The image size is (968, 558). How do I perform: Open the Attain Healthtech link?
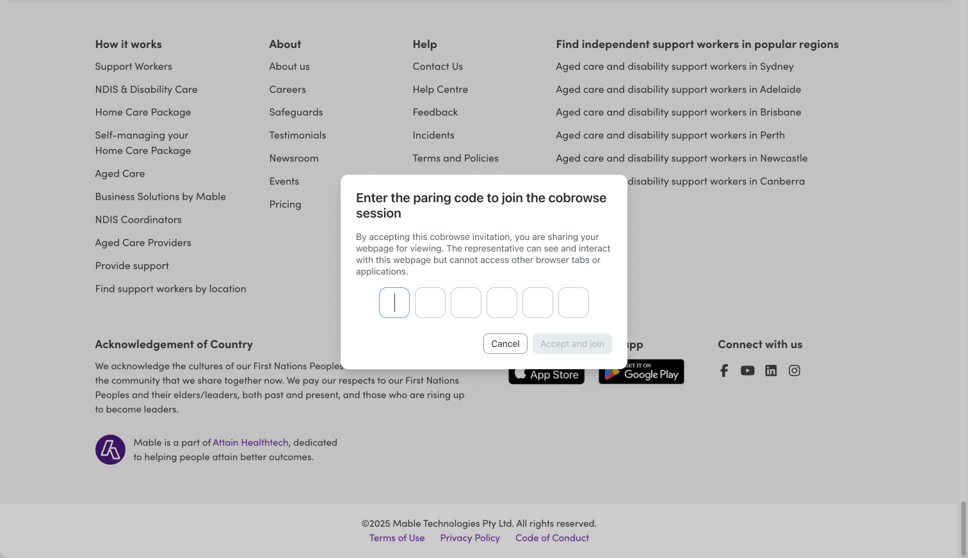coord(250,442)
